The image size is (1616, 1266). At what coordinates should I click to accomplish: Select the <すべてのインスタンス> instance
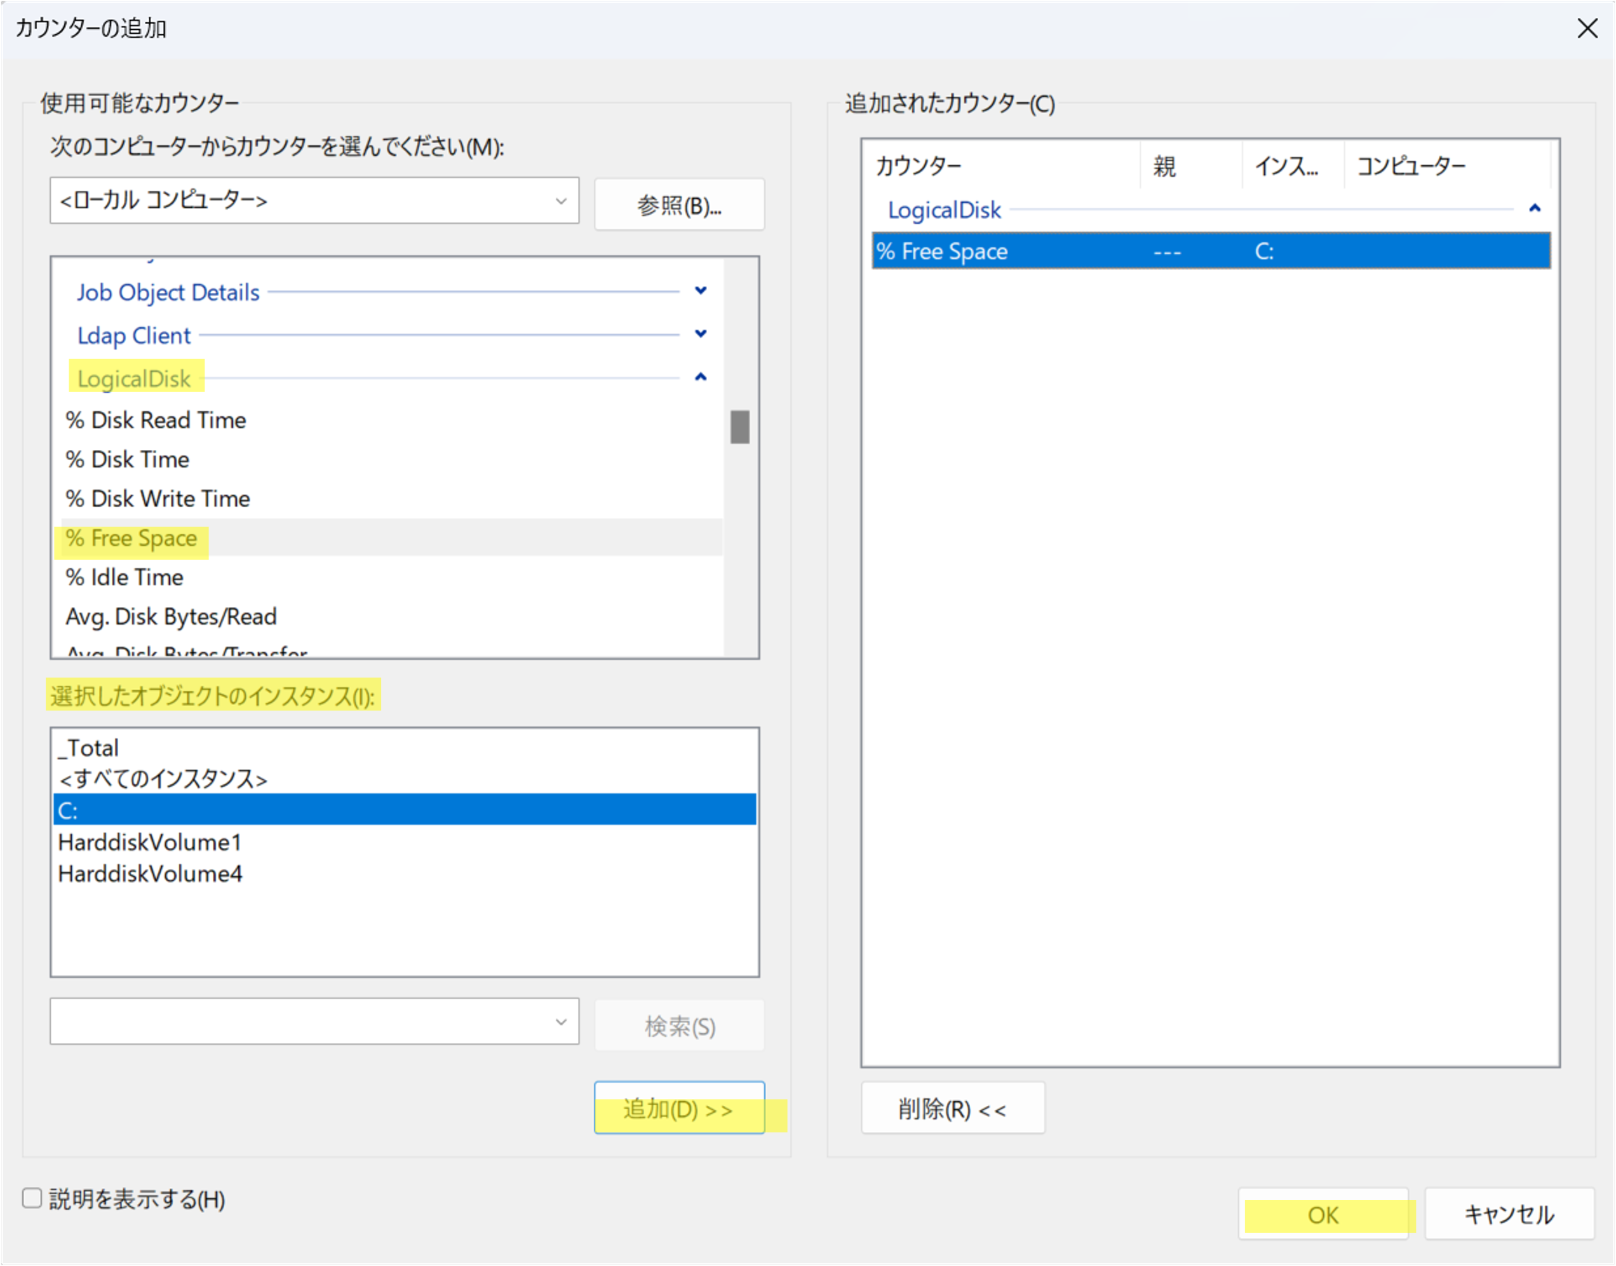405,779
